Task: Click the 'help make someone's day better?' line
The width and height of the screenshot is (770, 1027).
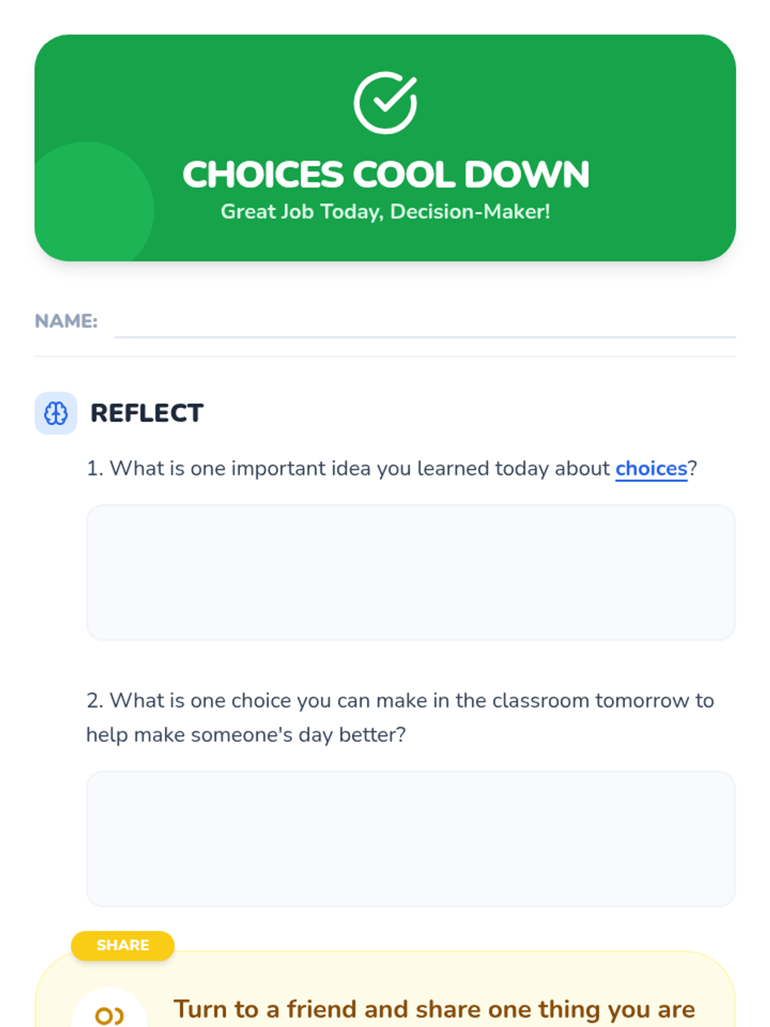Action: point(246,734)
